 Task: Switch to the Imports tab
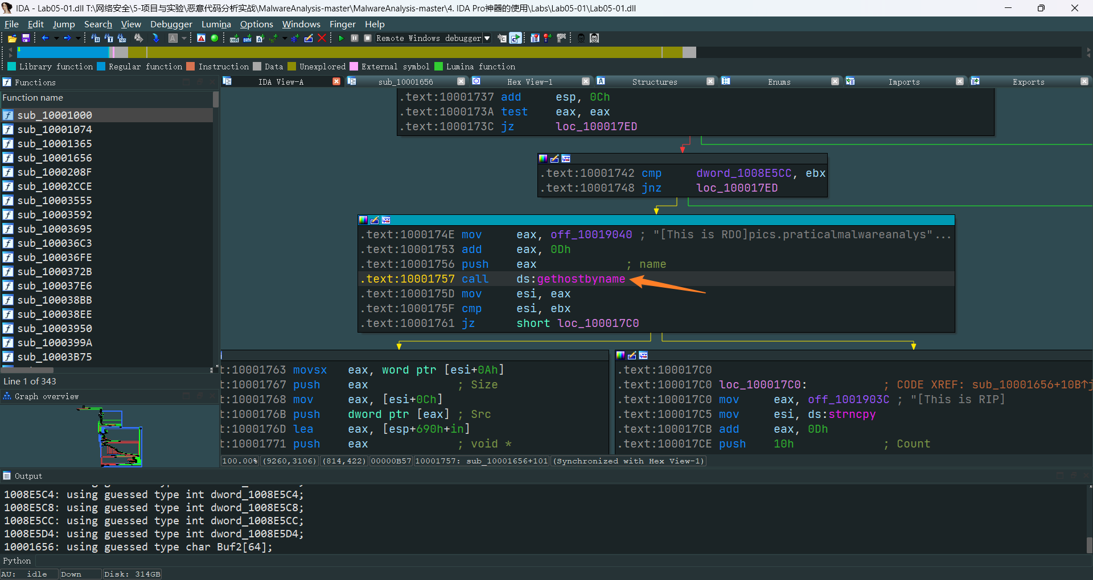coord(904,82)
